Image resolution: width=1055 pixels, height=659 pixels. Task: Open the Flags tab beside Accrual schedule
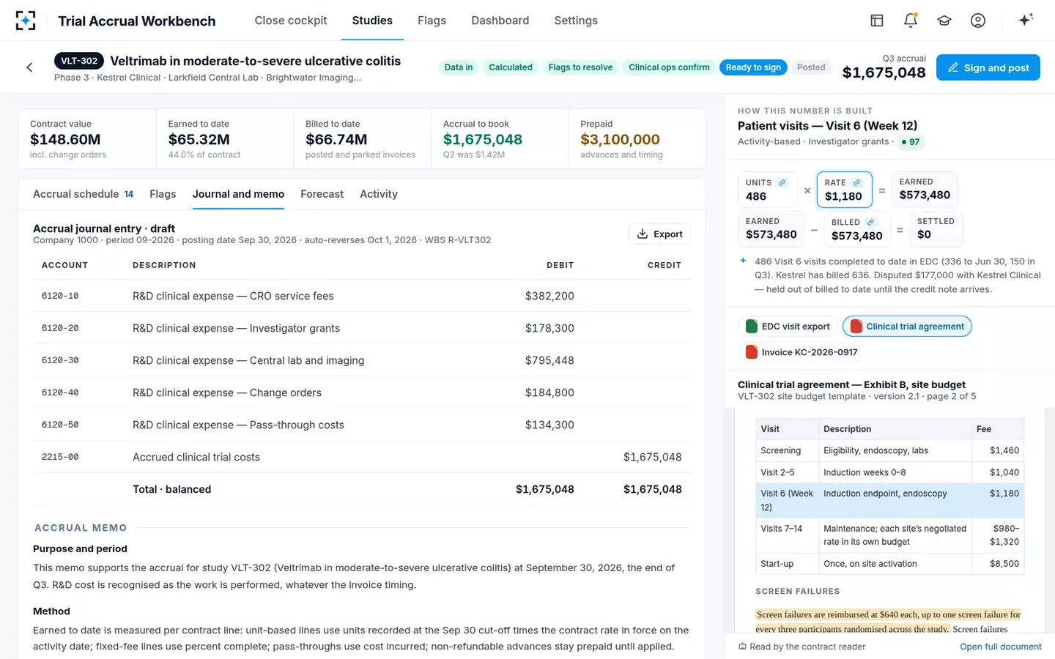click(163, 194)
